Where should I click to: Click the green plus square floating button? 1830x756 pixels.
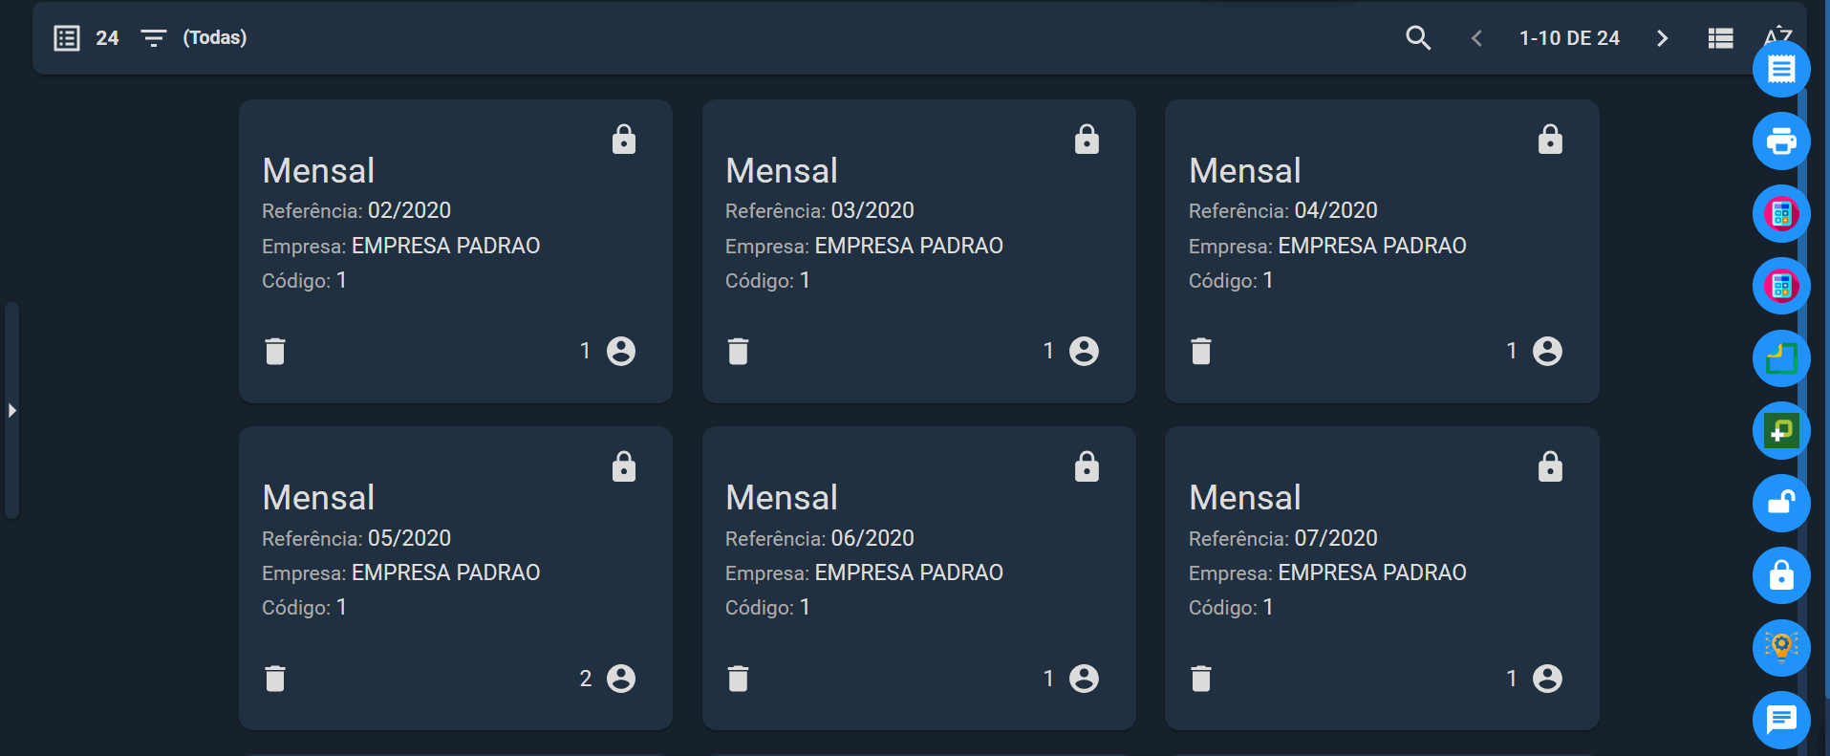(x=1781, y=431)
